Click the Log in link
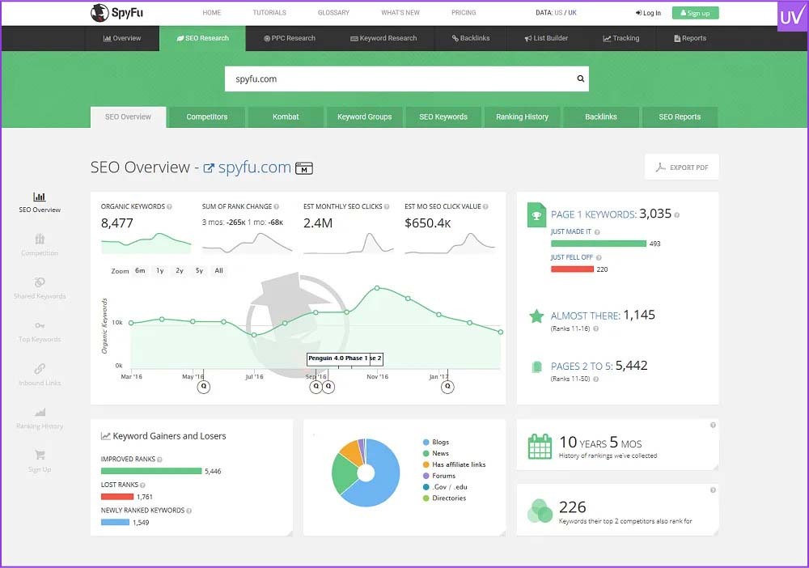This screenshot has height=568, width=809. 648,13
